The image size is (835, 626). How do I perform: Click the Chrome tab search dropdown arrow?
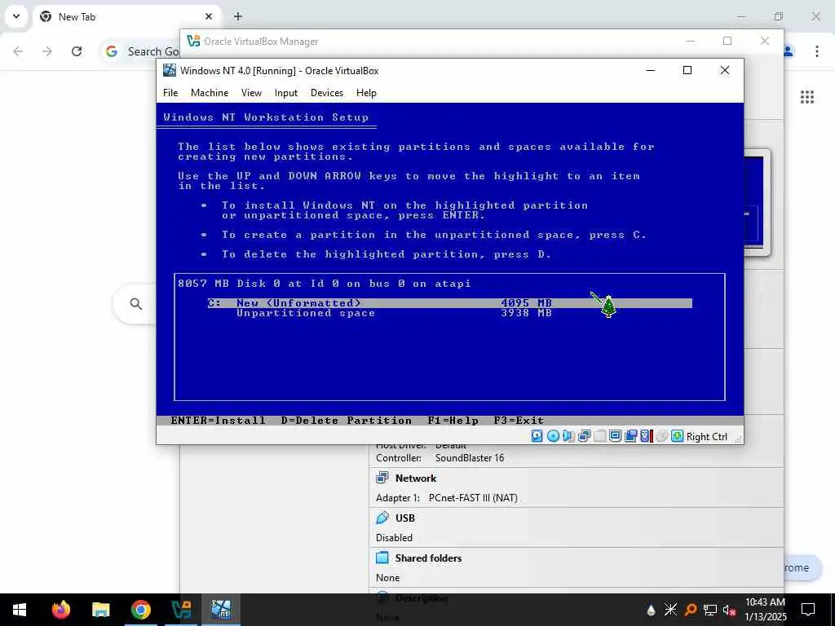(16, 16)
